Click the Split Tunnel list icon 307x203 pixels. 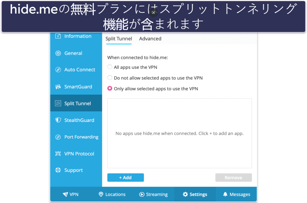[x=58, y=103]
